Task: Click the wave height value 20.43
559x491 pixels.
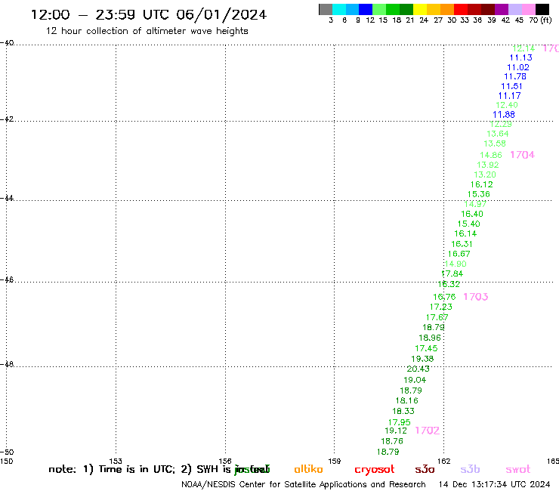Action: pyautogui.click(x=418, y=369)
